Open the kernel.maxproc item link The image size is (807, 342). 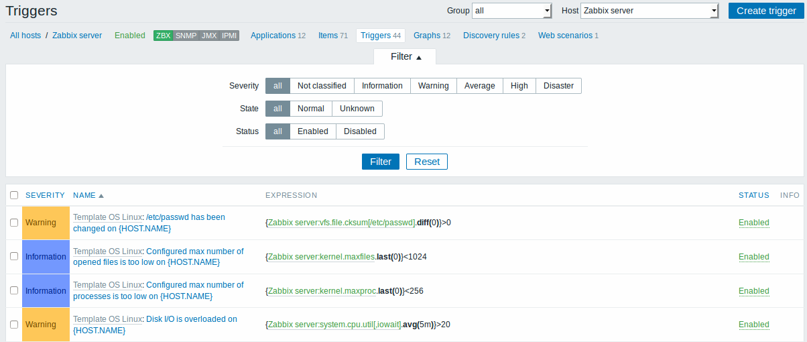[x=321, y=291]
